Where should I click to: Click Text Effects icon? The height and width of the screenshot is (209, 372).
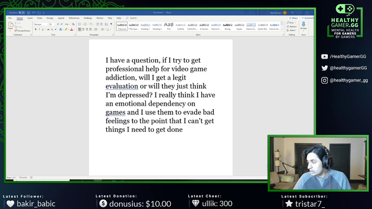coord(60,30)
